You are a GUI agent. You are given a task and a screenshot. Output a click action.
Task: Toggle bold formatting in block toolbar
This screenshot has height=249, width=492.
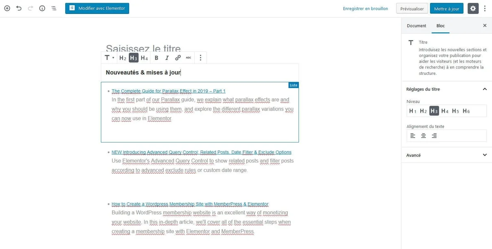pyautogui.click(x=156, y=58)
